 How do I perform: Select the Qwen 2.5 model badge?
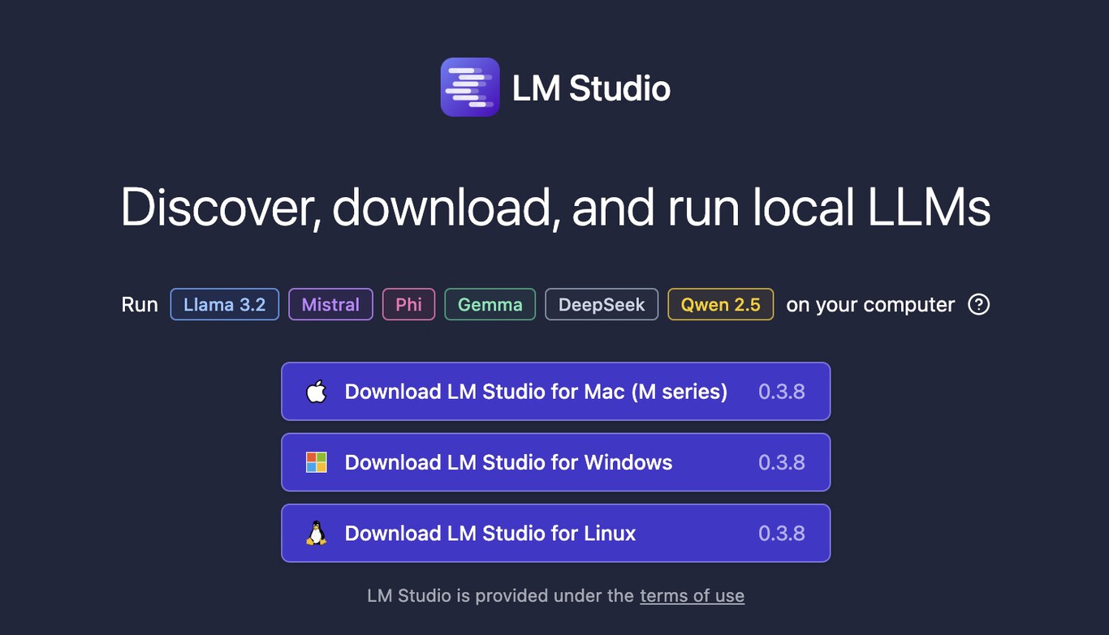[720, 304]
